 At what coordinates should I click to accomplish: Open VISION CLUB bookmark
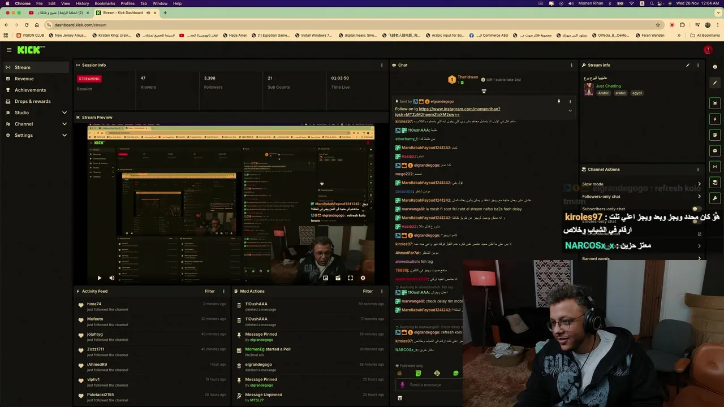pos(31,35)
